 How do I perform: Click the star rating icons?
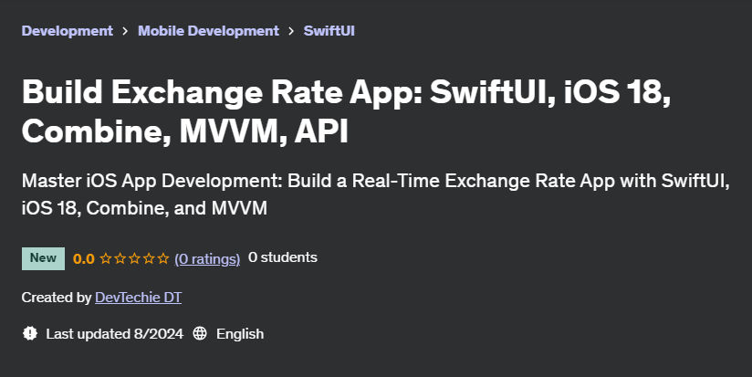tap(135, 259)
